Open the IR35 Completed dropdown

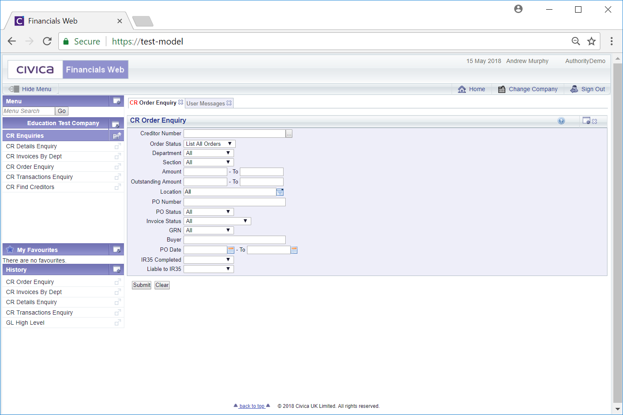(209, 260)
